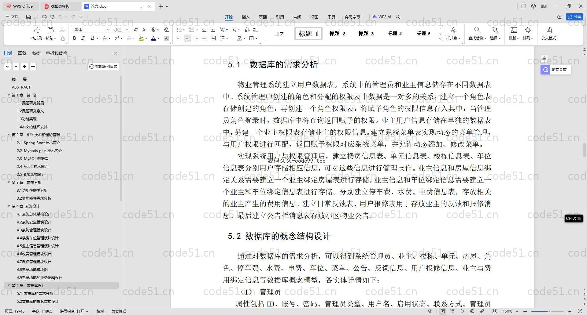
Task: Click the 分享 share button
Action: tap(574, 17)
